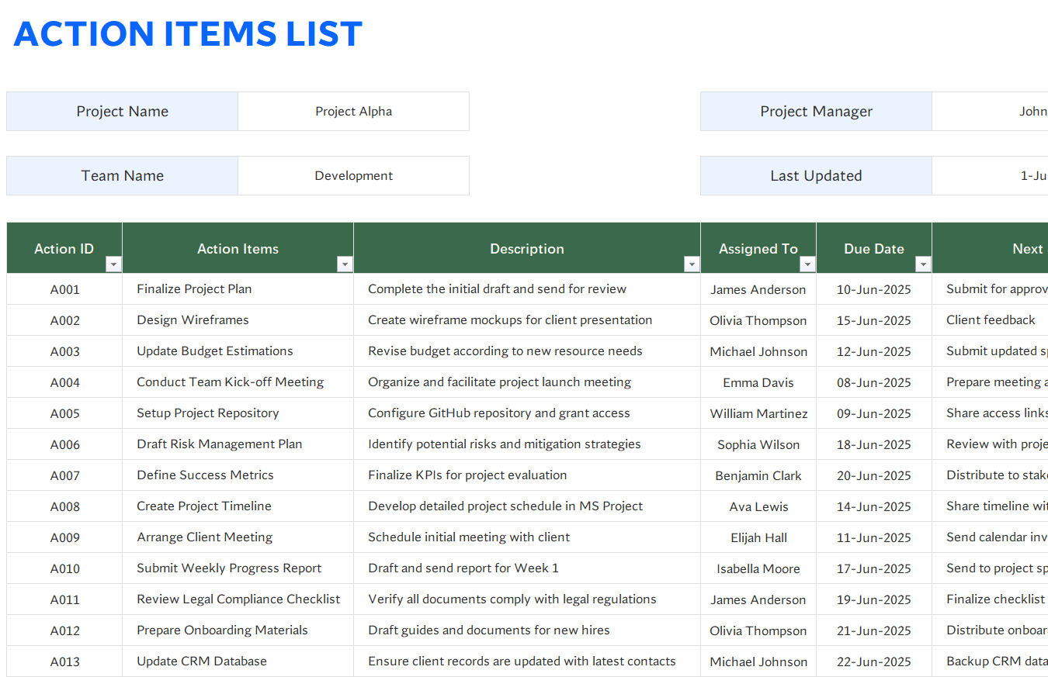Select description 'Create wireframe mockups for client presentation'
The height and width of the screenshot is (677, 1048).
[527, 320]
